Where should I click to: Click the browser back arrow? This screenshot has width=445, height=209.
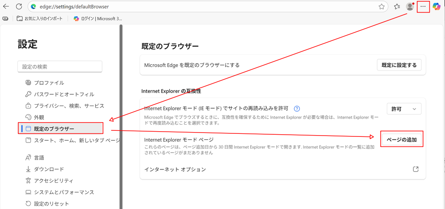[x=6, y=7]
